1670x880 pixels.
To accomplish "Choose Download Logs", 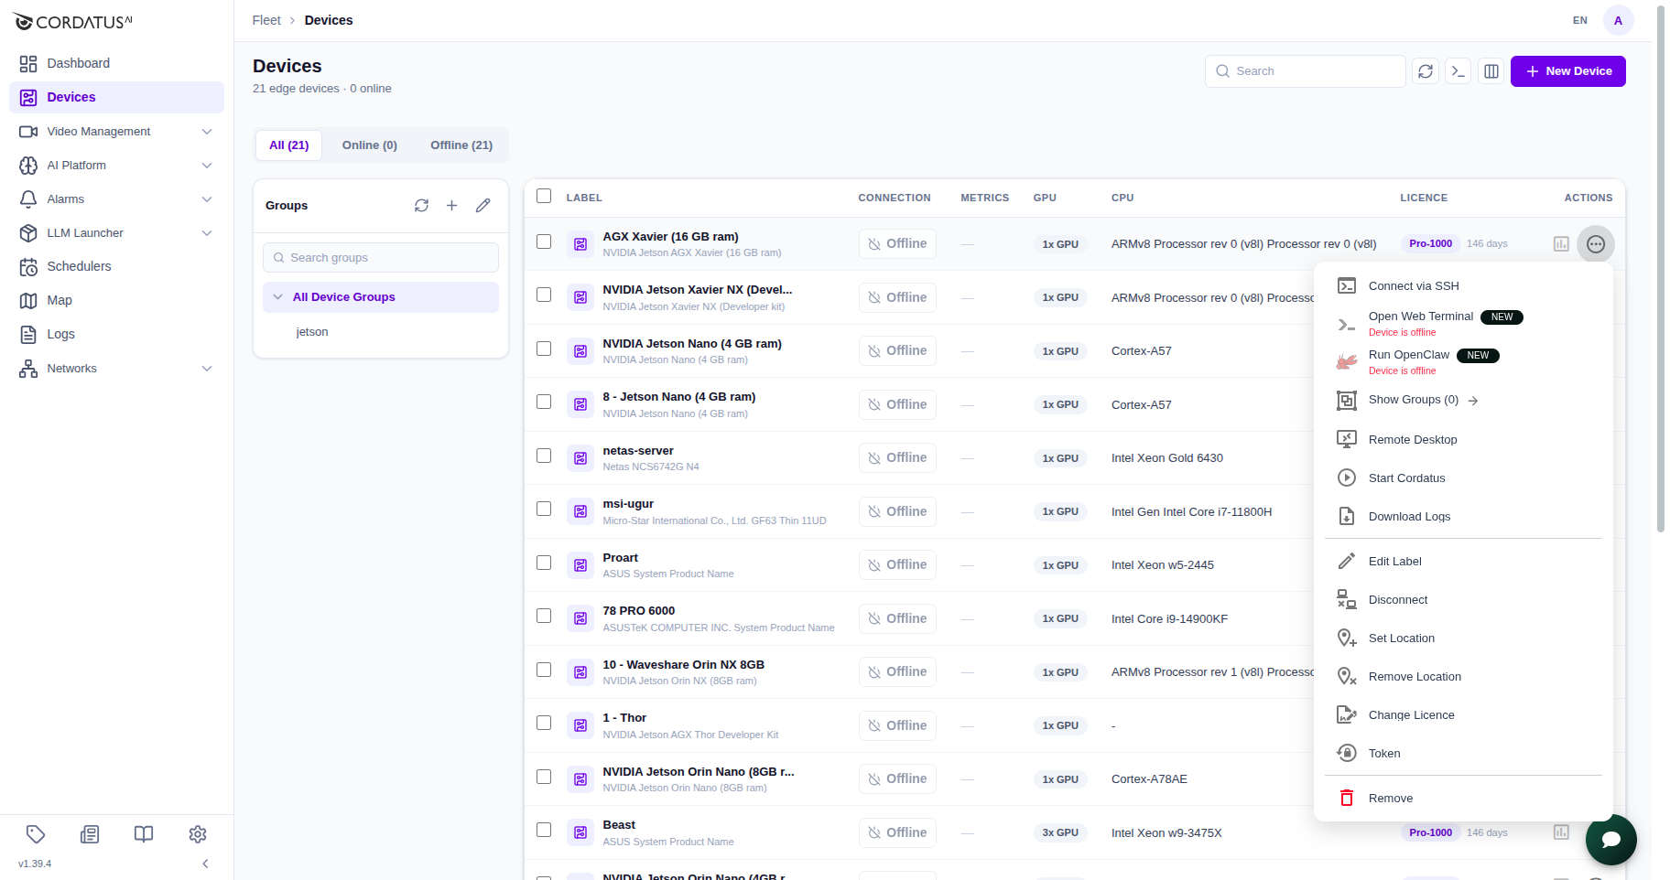I will [1463, 517].
